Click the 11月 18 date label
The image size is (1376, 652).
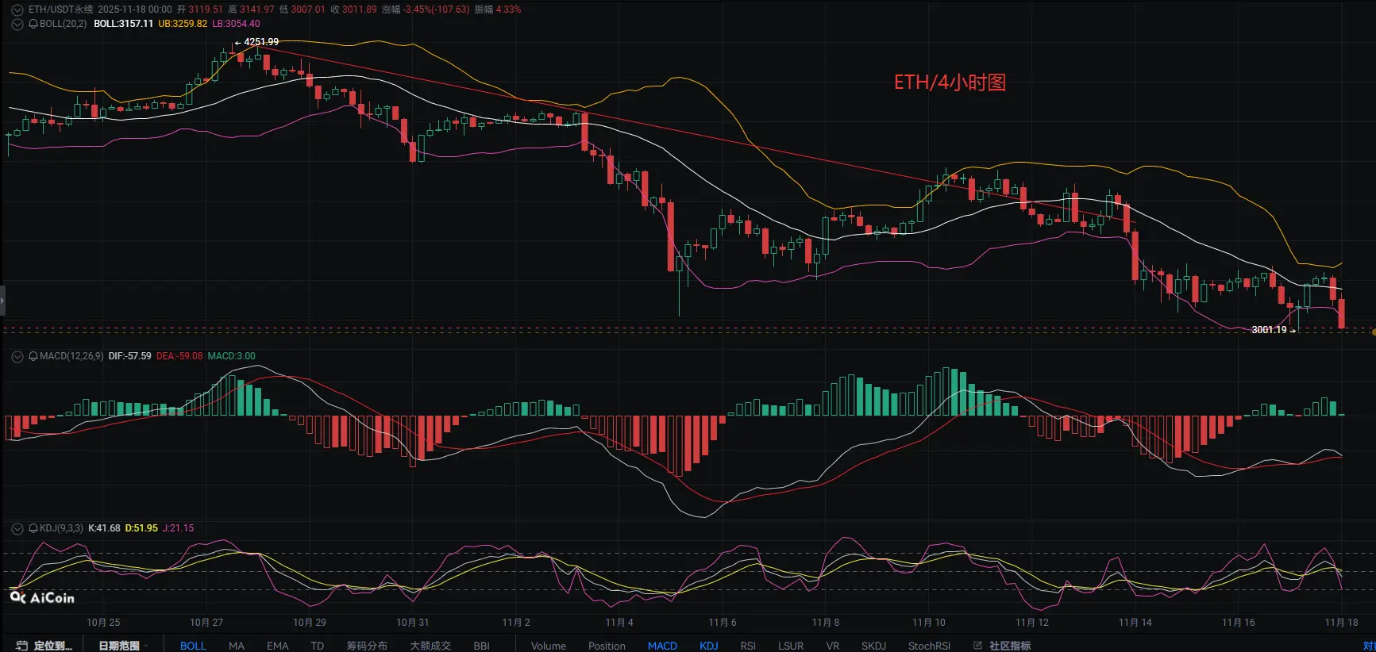[1342, 623]
